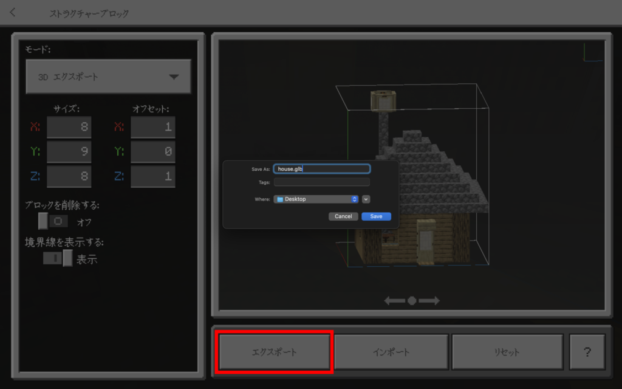
Task: Click the Save As filename field
Action: tap(321, 169)
